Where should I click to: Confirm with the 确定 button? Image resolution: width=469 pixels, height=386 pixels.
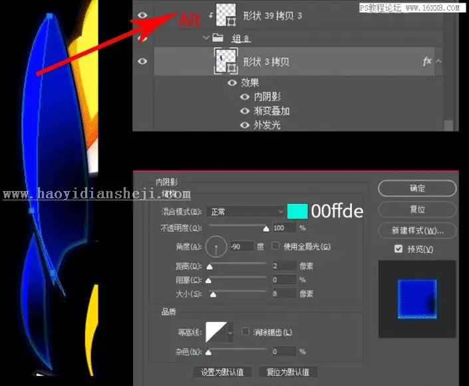coord(417,188)
